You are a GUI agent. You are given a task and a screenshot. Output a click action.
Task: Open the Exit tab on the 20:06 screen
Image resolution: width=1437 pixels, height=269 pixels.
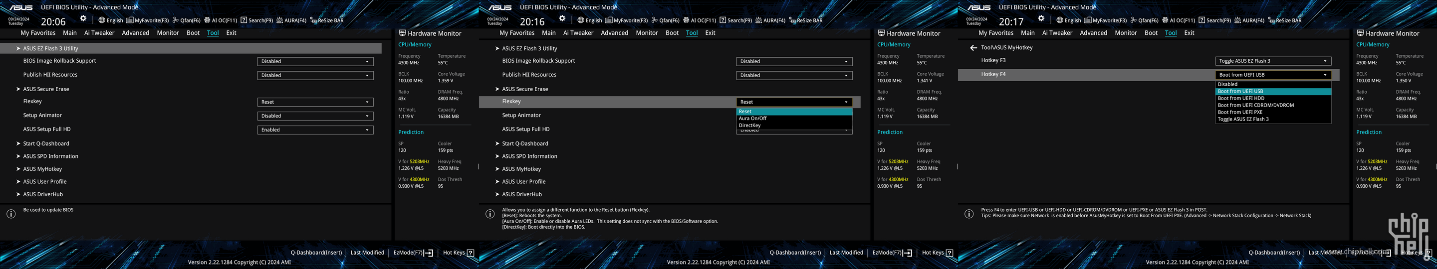[231, 33]
